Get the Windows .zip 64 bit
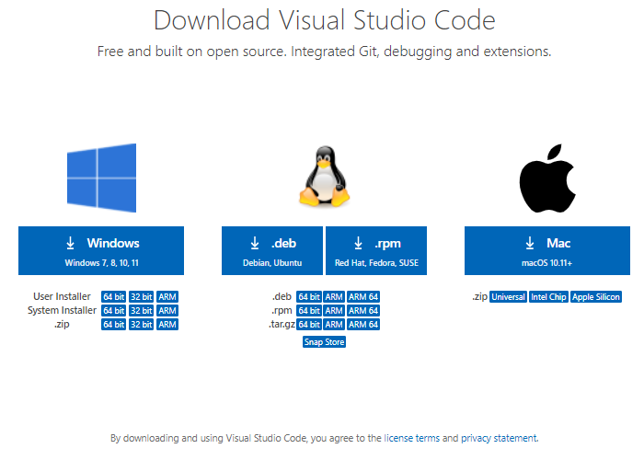 coord(114,325)
